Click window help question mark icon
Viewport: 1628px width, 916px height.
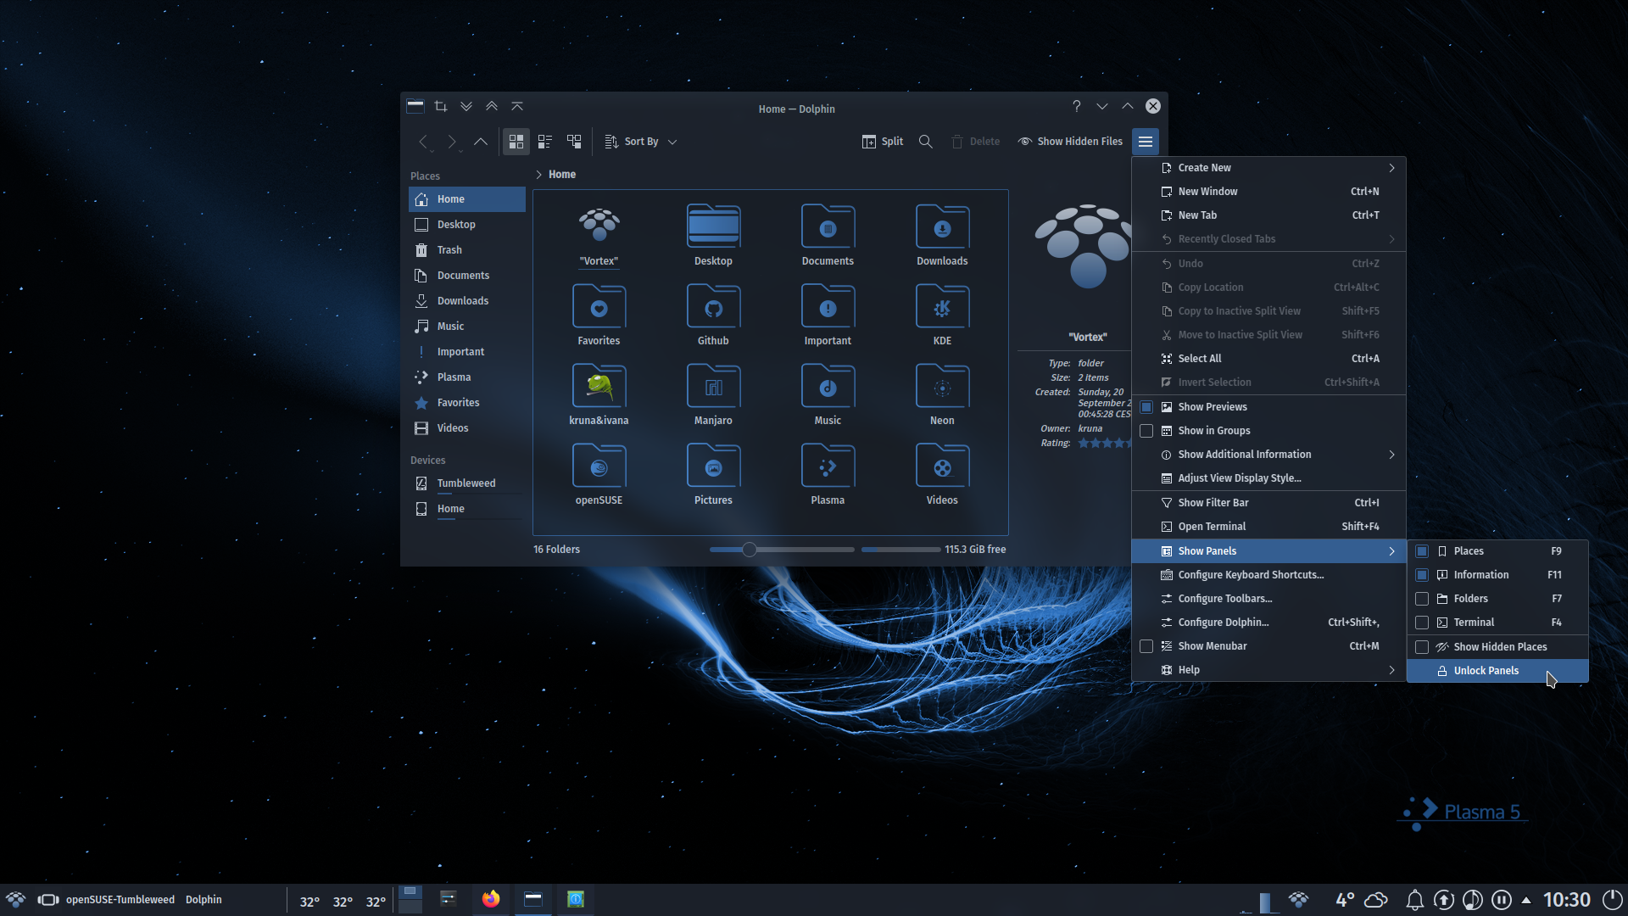tap(1076, 106)
